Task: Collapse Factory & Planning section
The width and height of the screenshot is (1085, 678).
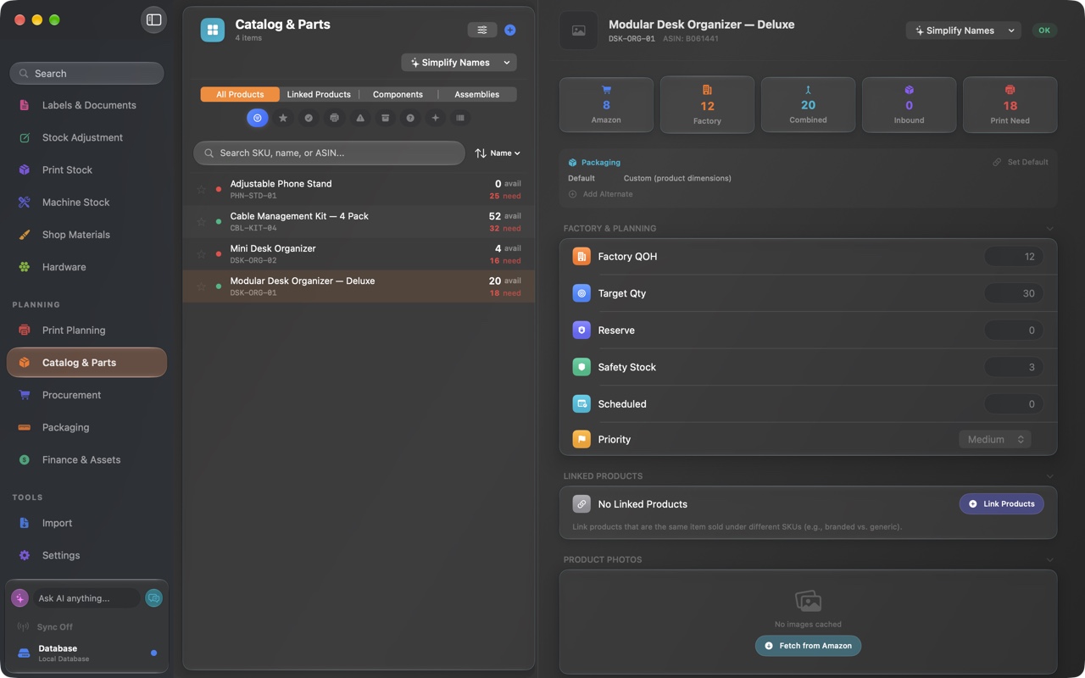Action: (x=1050, y=228)
